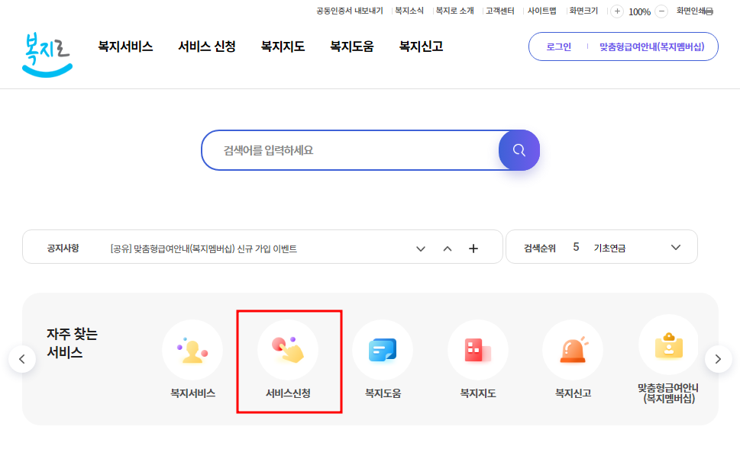
Task: Focus the 검색어를 입력하세요 search field
Action: (351, 150)
